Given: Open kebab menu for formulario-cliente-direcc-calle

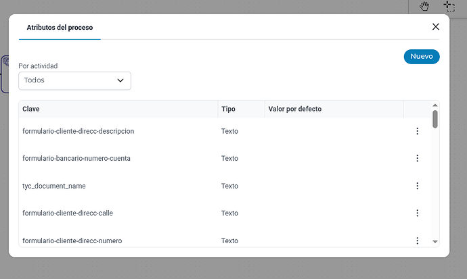Looking at the screenshot, I should [417, 213].
